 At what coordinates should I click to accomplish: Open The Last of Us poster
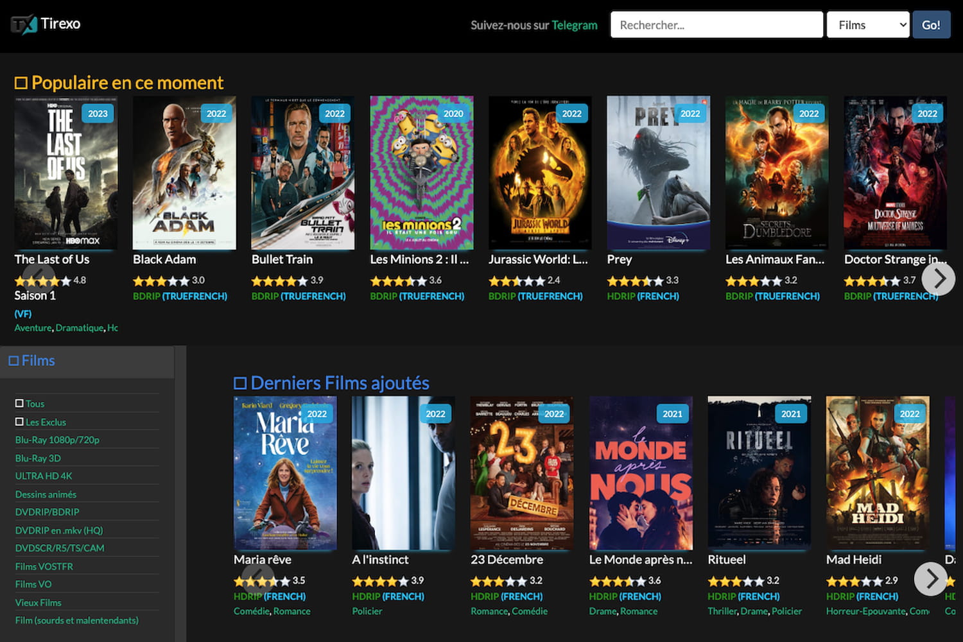(x=66, y=173)
